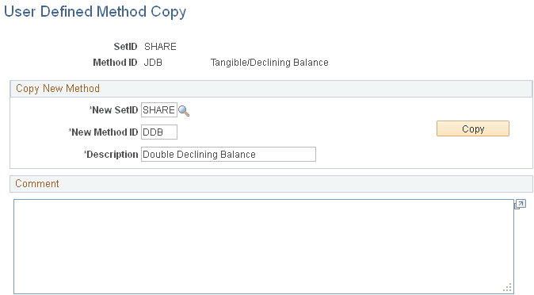The image size is (534, 295).
Task: Focus the New SetID input field
Action: 159,109
